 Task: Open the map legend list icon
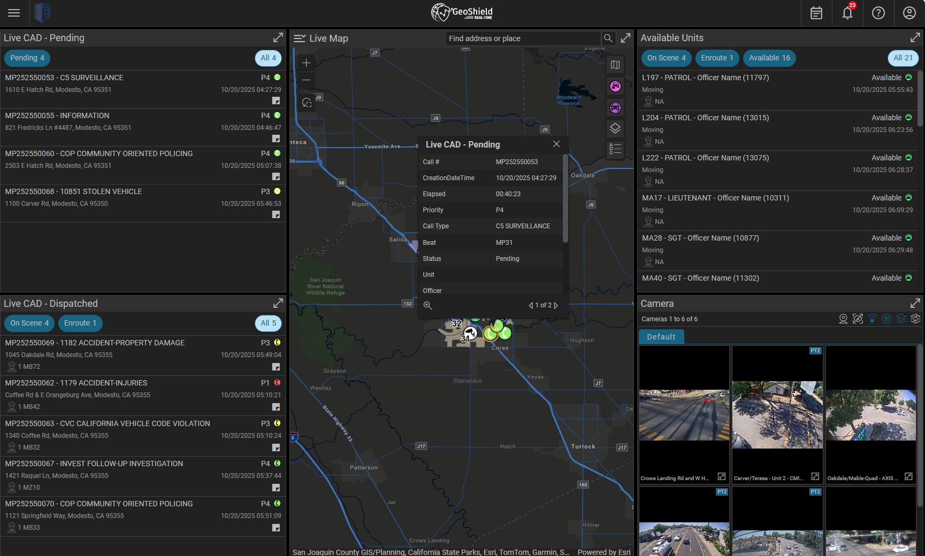[615, 149]
